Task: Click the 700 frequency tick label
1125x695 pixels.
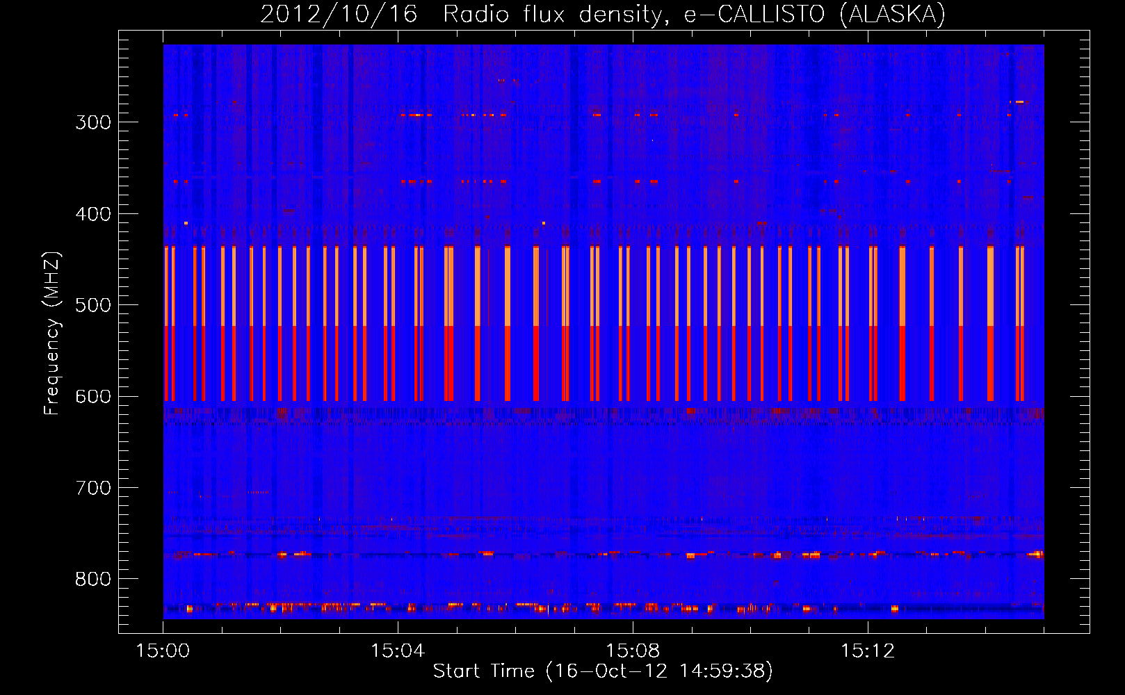Action: [93, 488]
